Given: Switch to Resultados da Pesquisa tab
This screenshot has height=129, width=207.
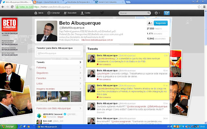Looking at the screenshot, I should pos(79,2).
